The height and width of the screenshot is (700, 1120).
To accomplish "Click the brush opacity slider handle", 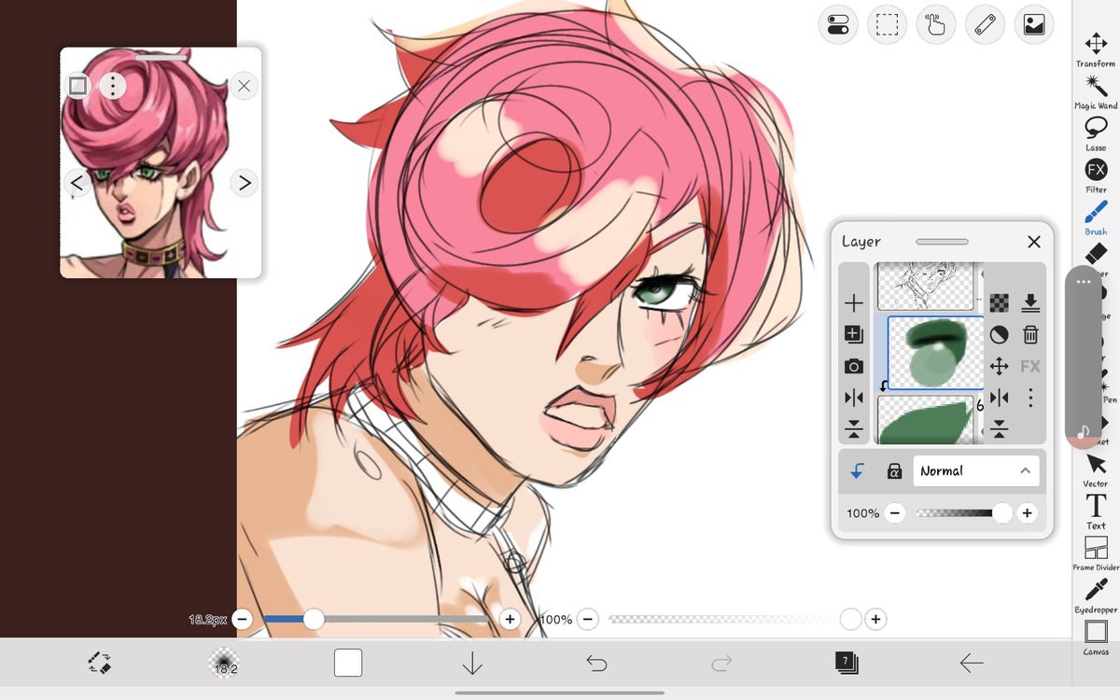I will coord(850,619).
